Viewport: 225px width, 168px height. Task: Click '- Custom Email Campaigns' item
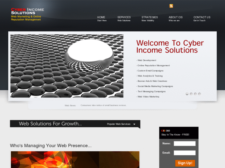pos(150,71)
